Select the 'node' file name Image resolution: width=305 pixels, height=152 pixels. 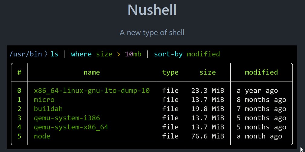42,136
